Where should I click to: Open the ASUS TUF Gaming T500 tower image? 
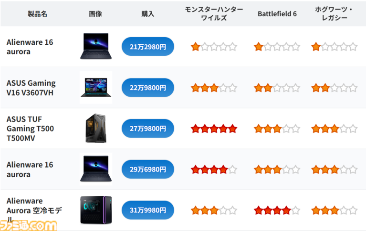(x=95, y=129)
